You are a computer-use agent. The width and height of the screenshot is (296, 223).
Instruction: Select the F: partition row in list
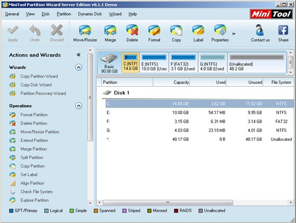tap(195, 122)
